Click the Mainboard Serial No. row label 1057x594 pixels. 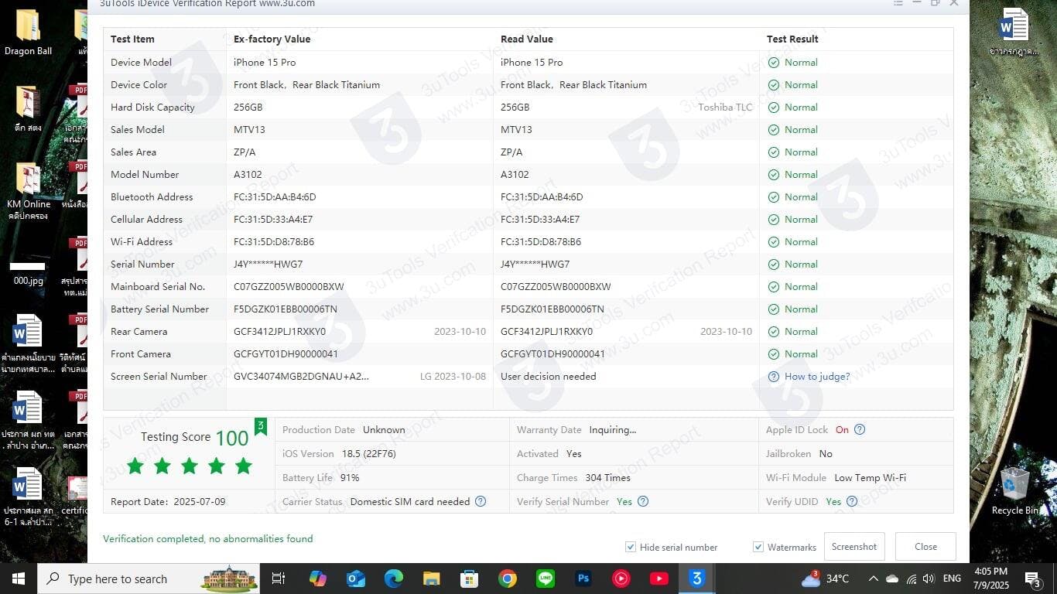tap(158, 287)
